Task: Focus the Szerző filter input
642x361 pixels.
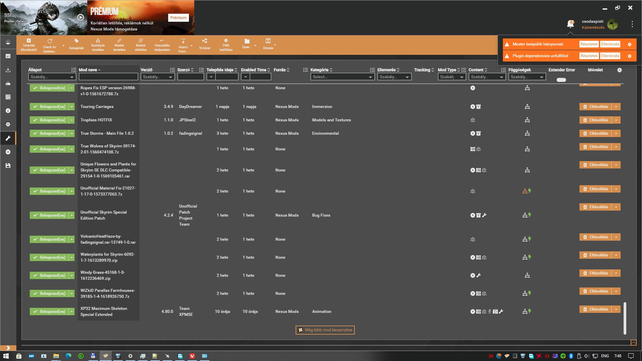Action: pos(191,77)
